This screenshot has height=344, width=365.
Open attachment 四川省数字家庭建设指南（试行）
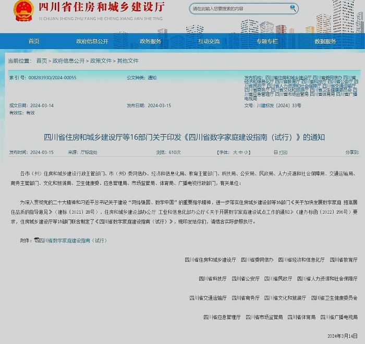tap(73, 240)
